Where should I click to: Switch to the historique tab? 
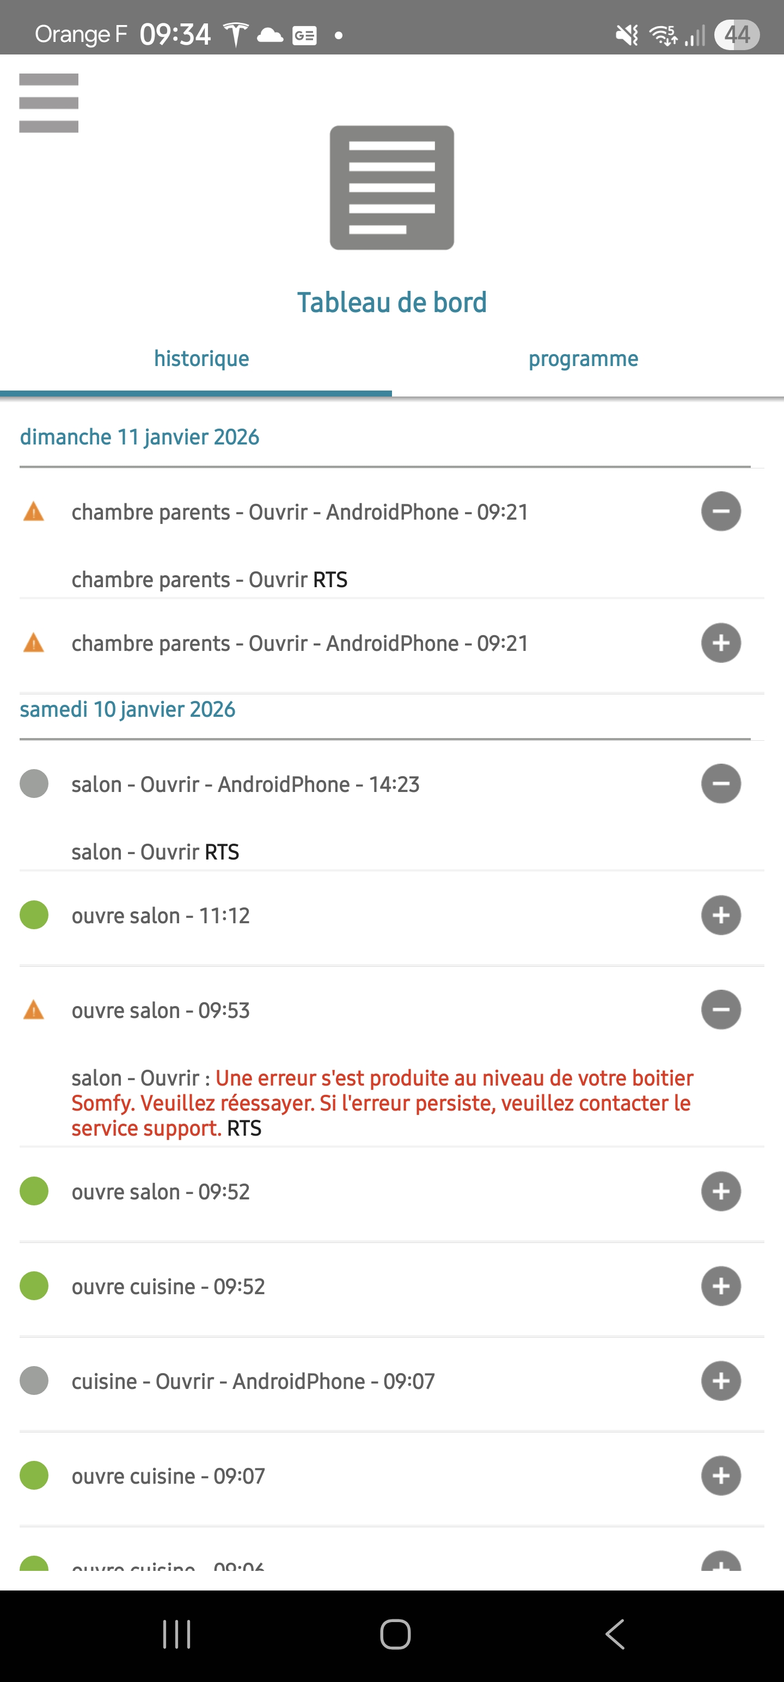201,358
